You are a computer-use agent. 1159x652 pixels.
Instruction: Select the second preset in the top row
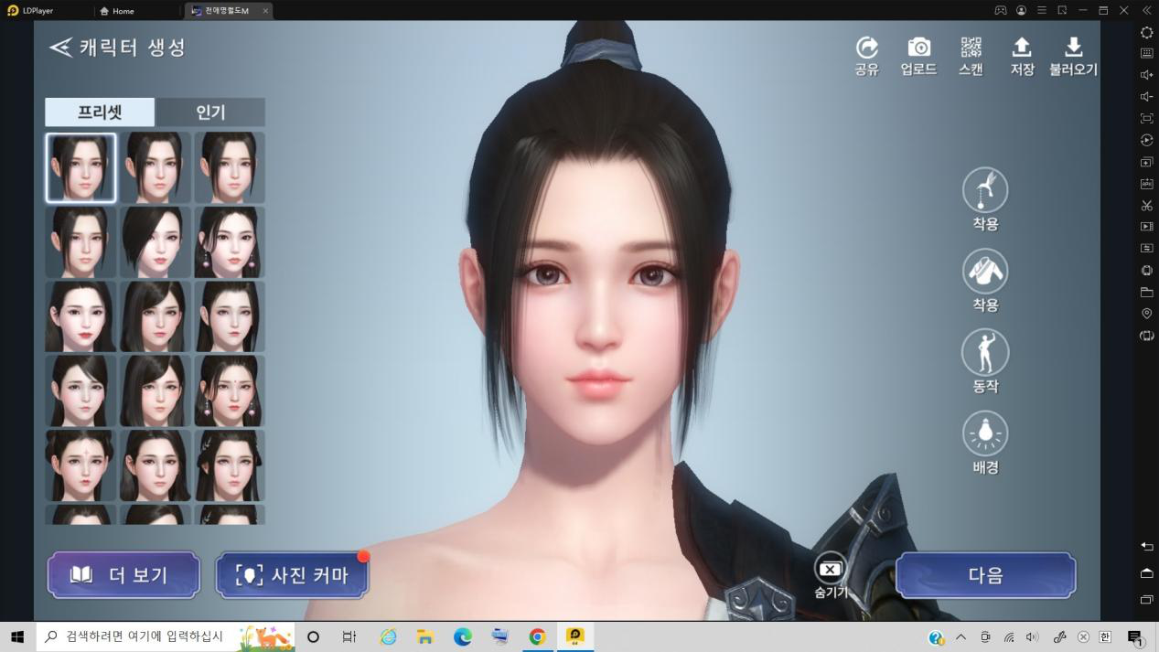point(156,167)
